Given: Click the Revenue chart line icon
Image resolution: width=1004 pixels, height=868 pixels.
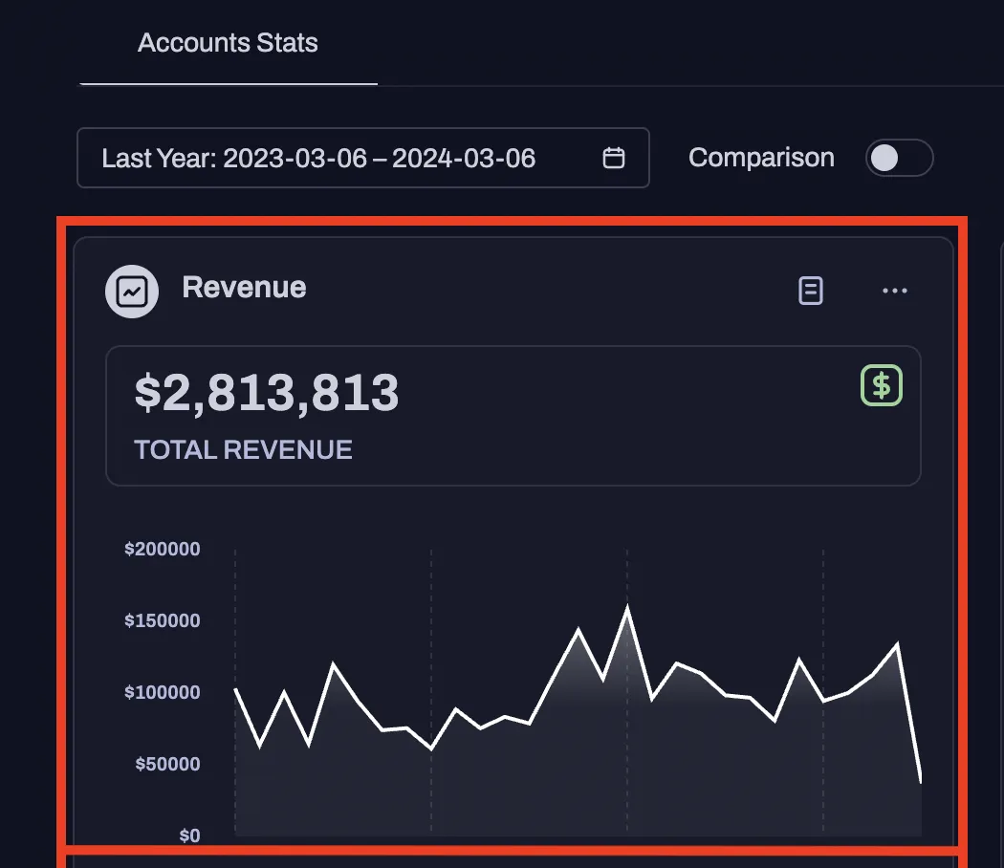Looking at the screenshot, I should coord(132,292).
